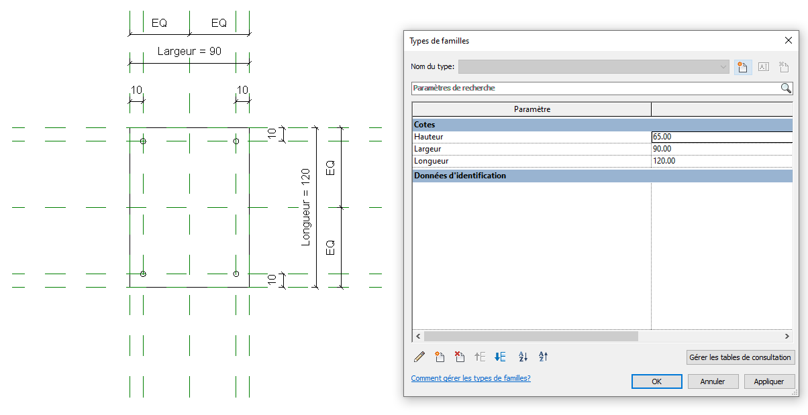The width and height of the screenshot is (808, 415).
Task: Click the New Parameter icon
Action: (x=440, y=357)
